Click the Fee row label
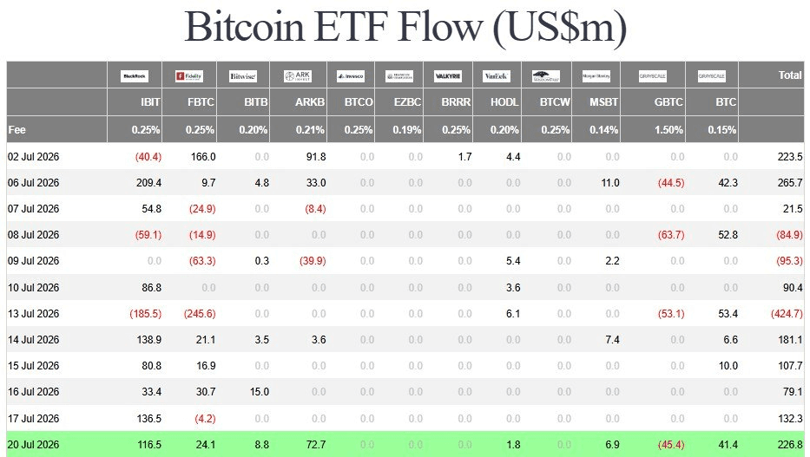The image size is (810, 457). [x=16, y=129]
